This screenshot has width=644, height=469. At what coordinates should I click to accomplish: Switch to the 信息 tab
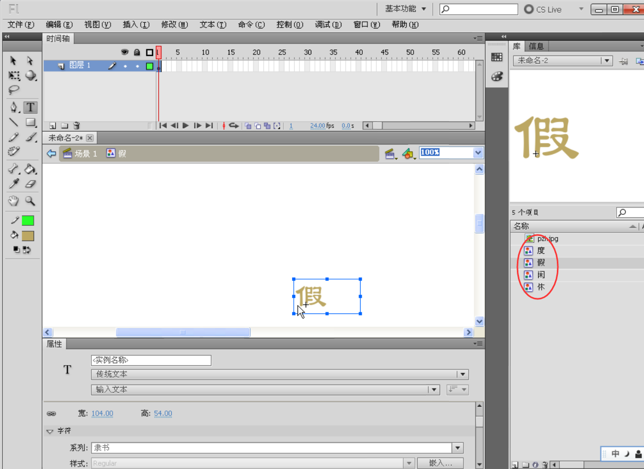pos(536,46)
